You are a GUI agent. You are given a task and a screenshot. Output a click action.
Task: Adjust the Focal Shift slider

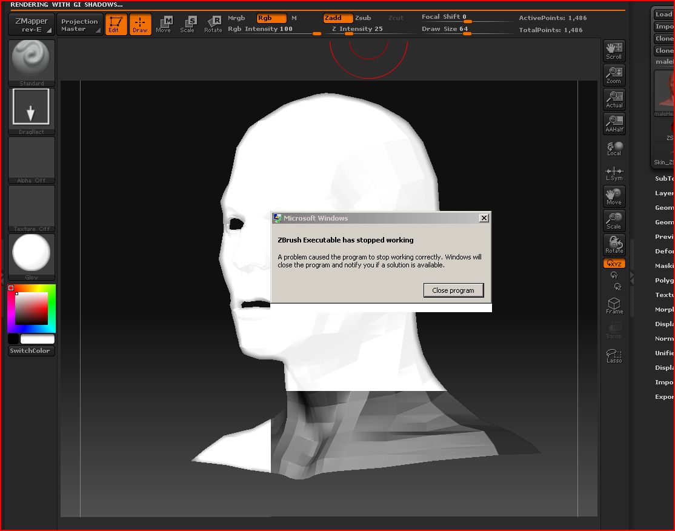(x=467, y=17)
